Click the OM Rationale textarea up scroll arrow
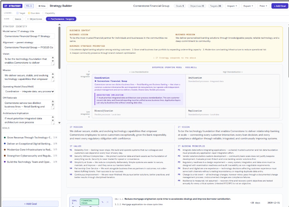This screenshot has height=207, width=289. (x=53, y=101)
